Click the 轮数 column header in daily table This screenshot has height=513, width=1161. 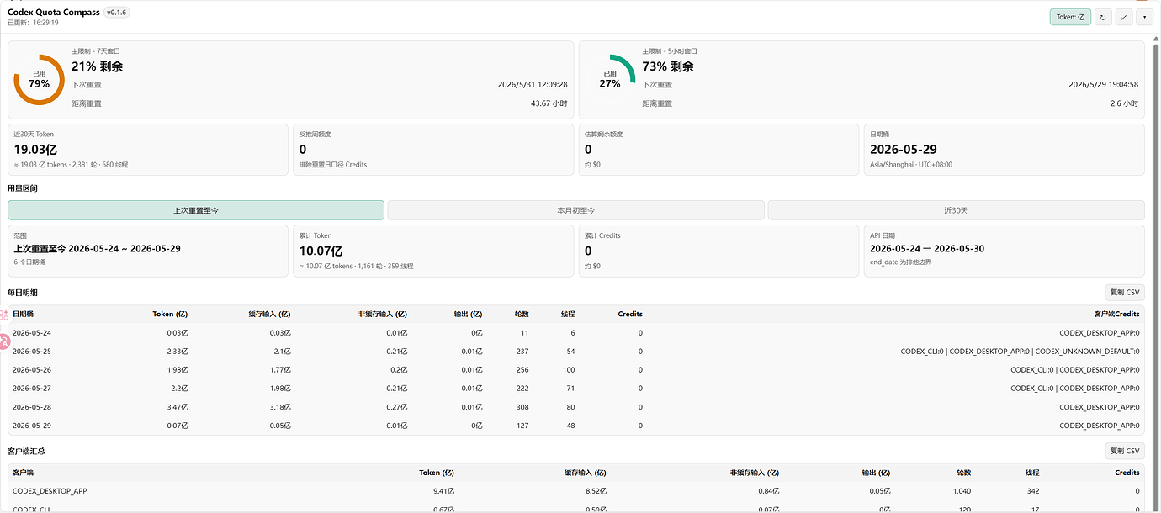click(x=522, y=314)
